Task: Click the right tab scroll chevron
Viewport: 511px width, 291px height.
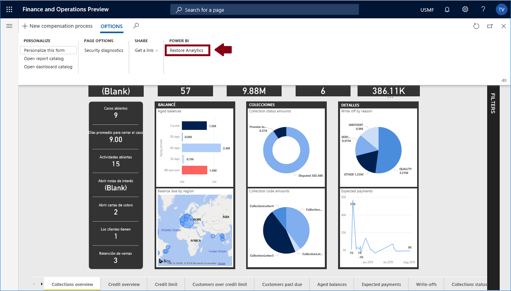Action: point(42,284)
